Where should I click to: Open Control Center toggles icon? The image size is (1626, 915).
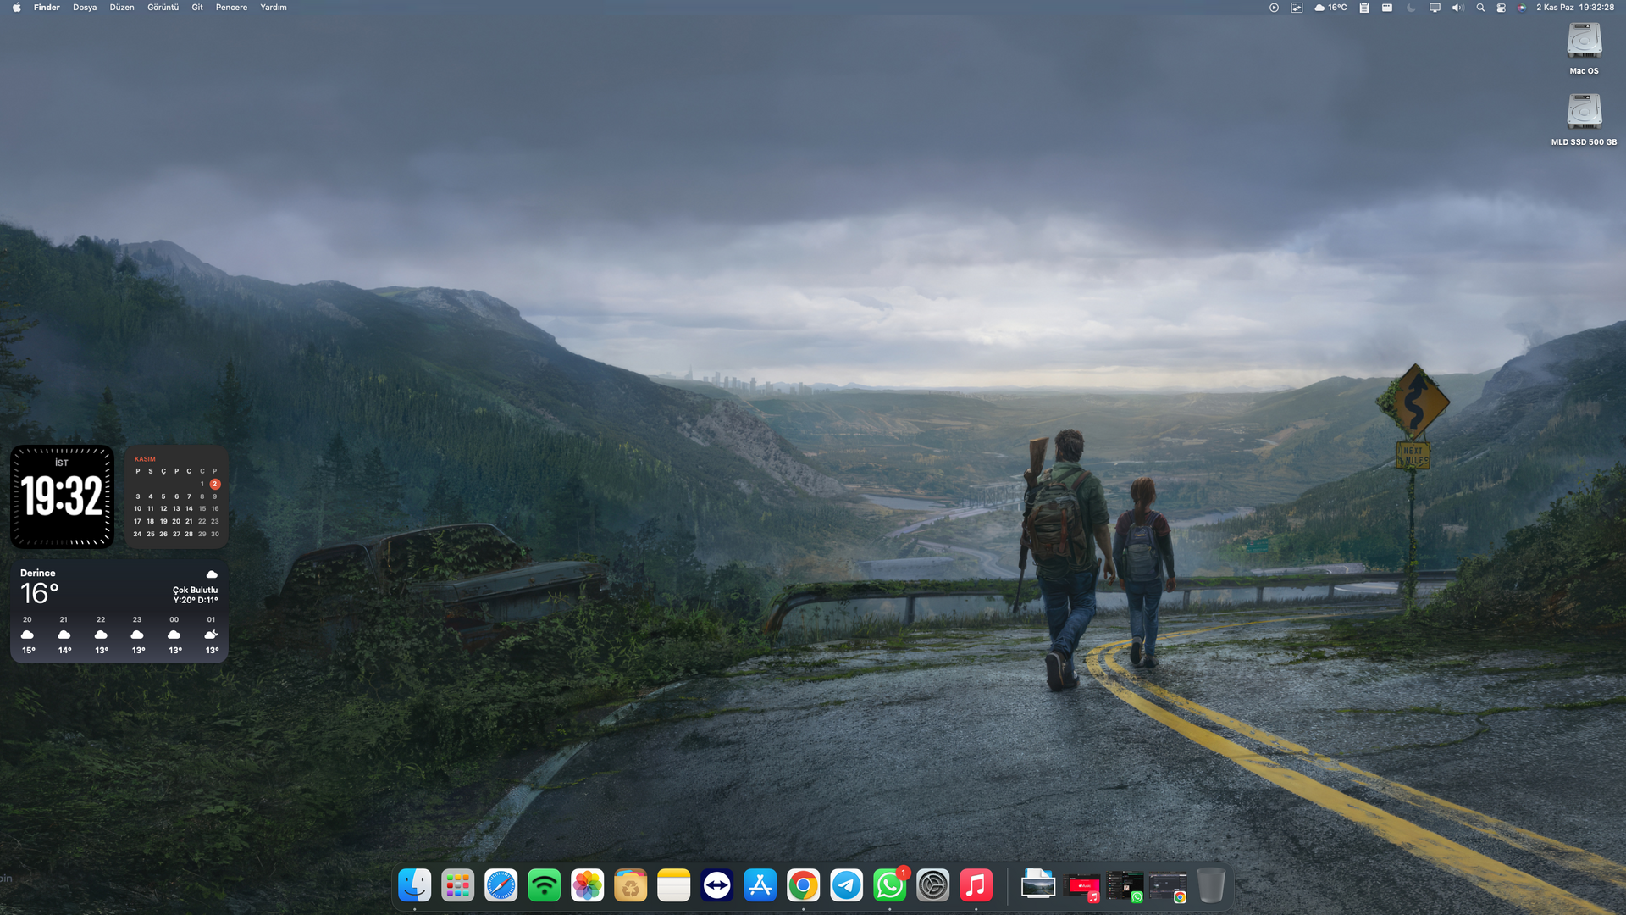1501,8
